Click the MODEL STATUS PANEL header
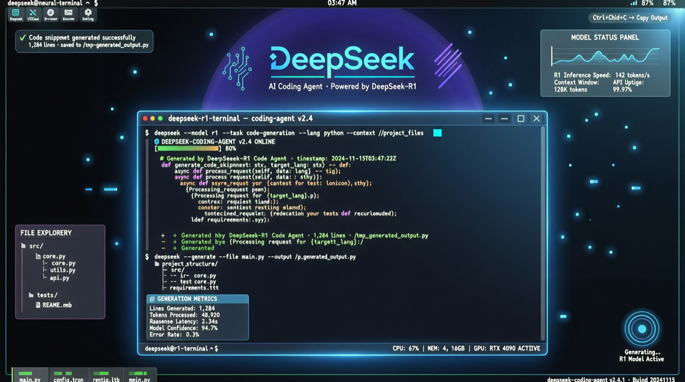This screenshot has height=382, width=685. click(605, 38)
